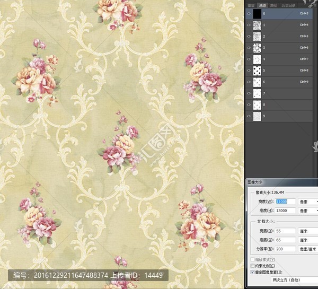The width and height of the screenshot is (318, 289).
Task: Hide channel 1 with its eye icon
Action: tap(249, 25)
